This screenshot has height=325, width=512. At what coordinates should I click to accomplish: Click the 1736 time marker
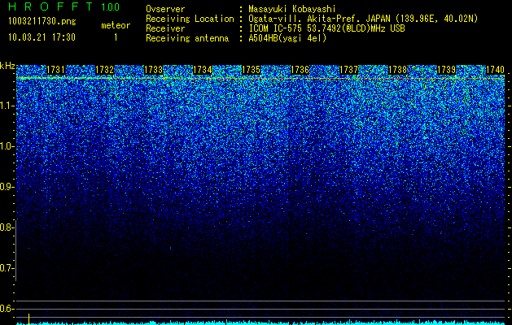pos(300,70)
